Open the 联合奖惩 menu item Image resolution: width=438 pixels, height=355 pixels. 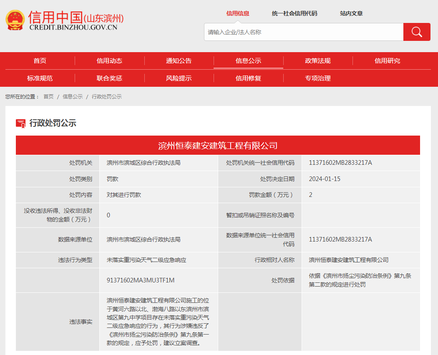[109, 78]
